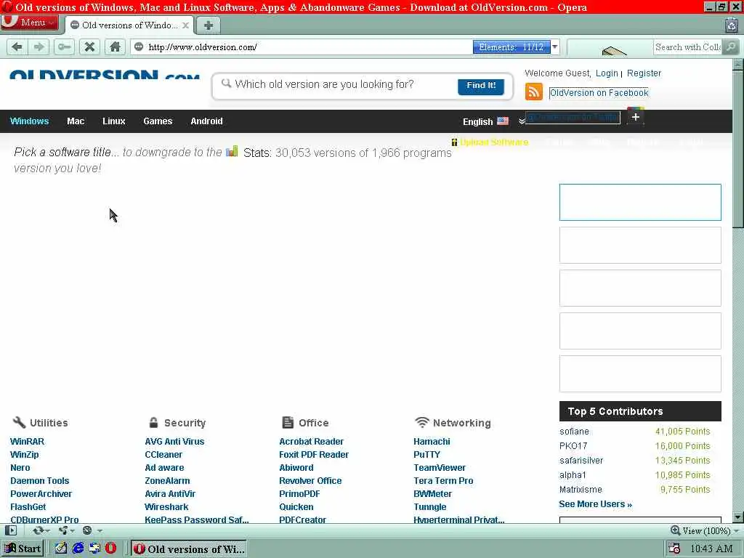
Task: Click the vertical scrollbar up arrow
Action: [x=738, y=64]
